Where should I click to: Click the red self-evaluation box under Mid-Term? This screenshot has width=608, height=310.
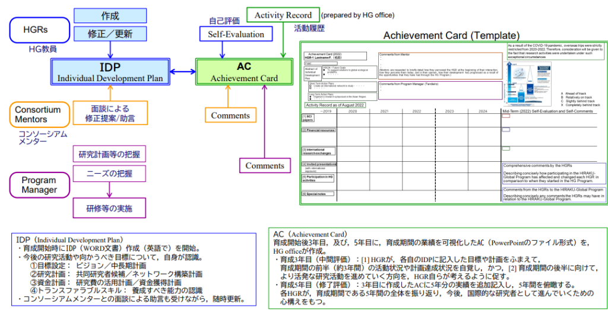tap(506, 116)
